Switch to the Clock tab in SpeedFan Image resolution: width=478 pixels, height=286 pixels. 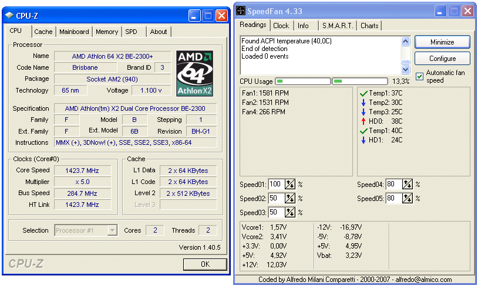(281, 26)
